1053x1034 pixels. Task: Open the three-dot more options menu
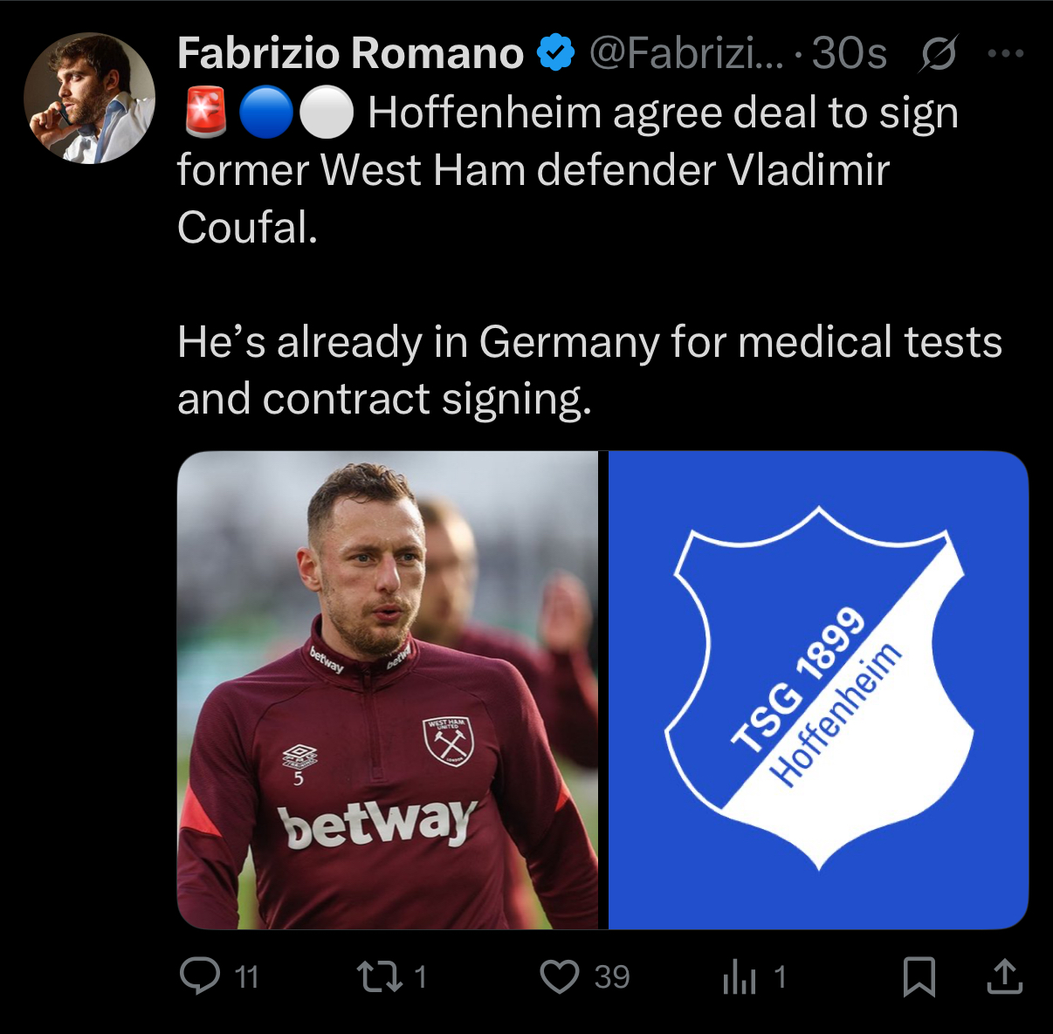(1005, 54)
